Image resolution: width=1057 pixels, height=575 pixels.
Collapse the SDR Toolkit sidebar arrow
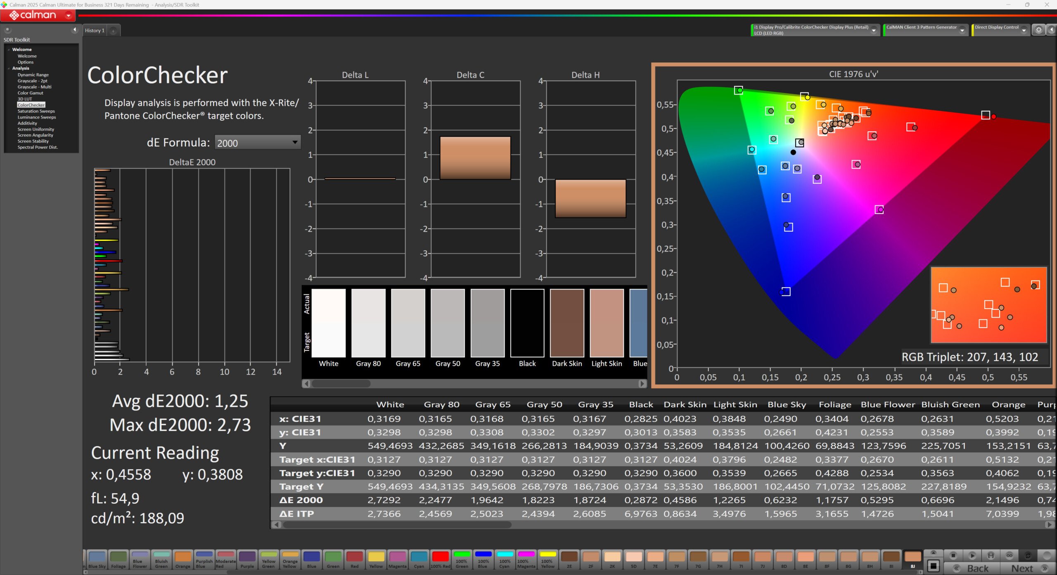[75, 30]
